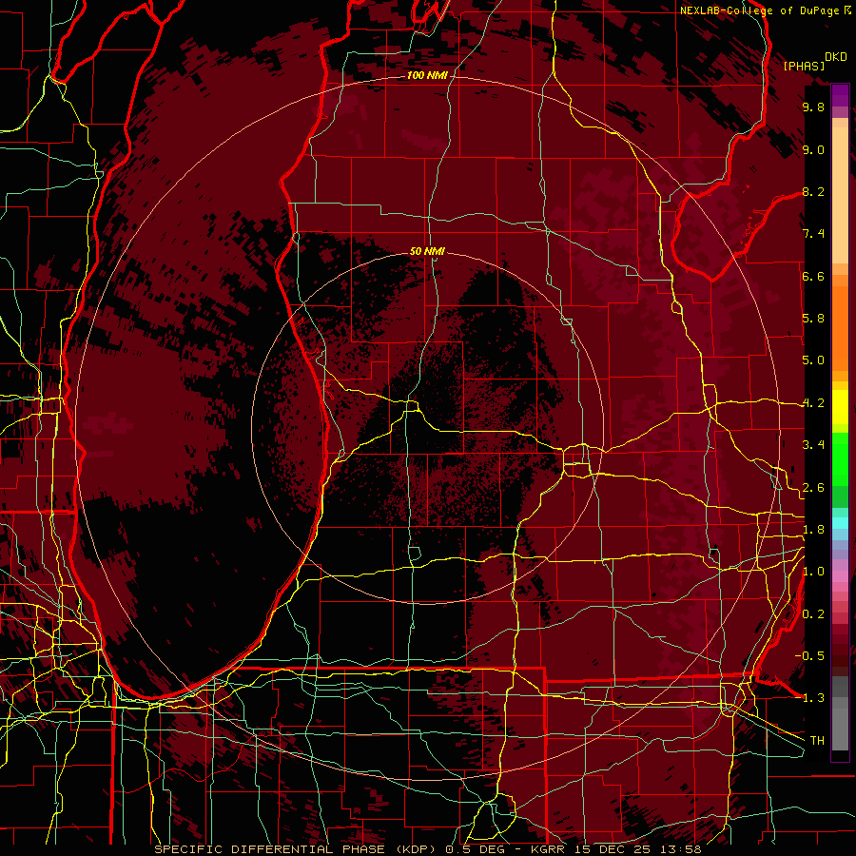Select the 3.4 value on the color scale

click(813, 445)
